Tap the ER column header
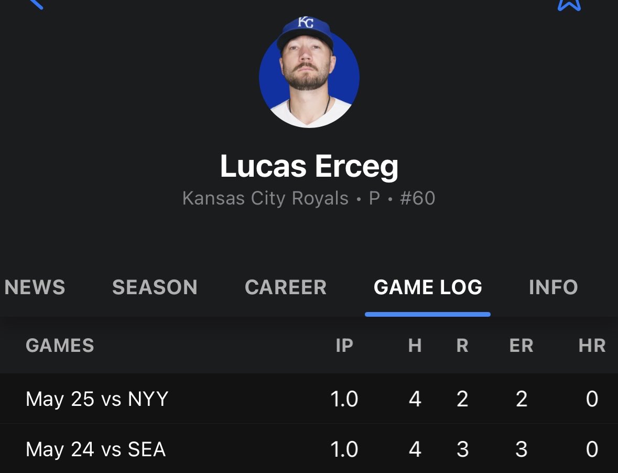The height and width of the screenshot is (473, 618). point(521,345)
